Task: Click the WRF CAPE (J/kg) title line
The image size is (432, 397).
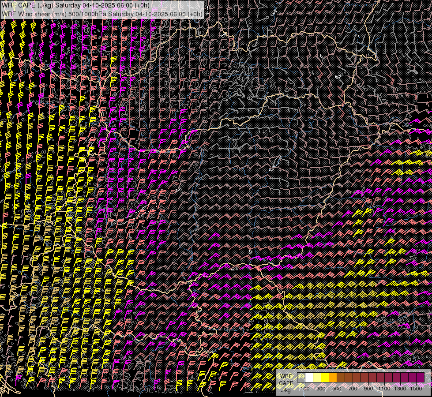Action: (76, 5)
